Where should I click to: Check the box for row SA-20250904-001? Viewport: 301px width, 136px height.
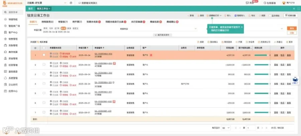coord(44,84)
